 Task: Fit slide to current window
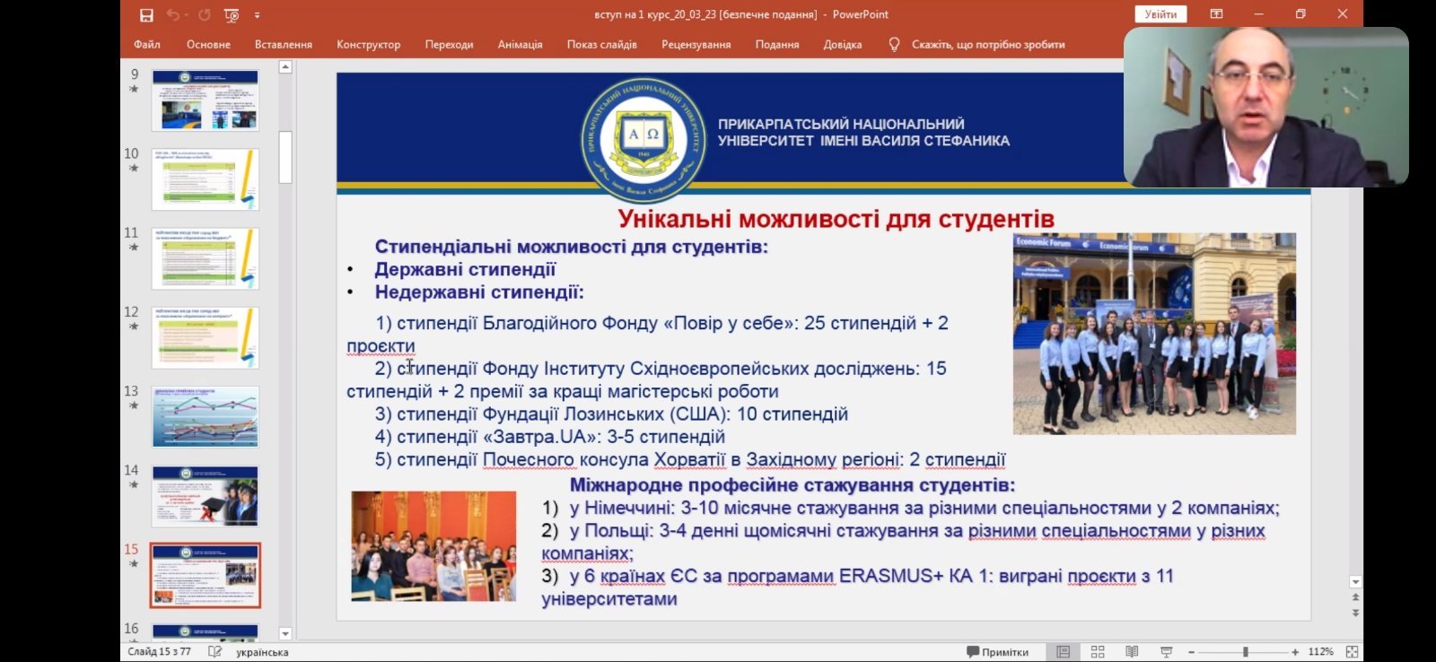tap(1352, 652)
